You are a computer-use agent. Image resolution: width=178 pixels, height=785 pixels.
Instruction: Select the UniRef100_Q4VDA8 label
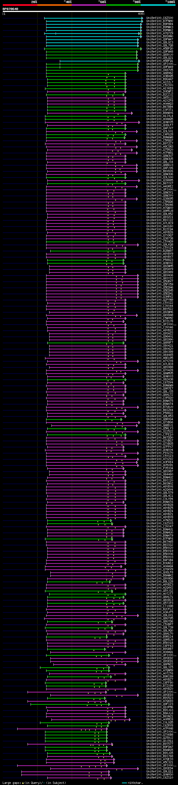point(160,315)
